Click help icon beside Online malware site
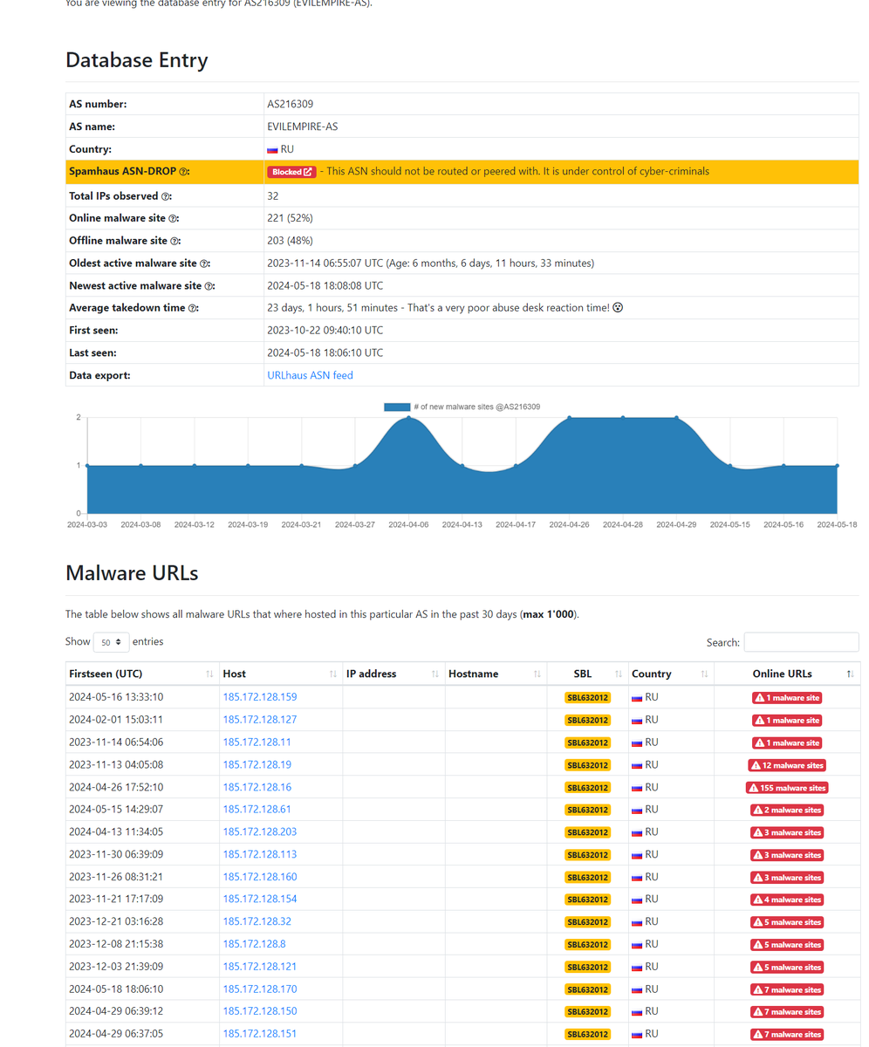Screen dimensions: 869x1047 click(173, 218)
